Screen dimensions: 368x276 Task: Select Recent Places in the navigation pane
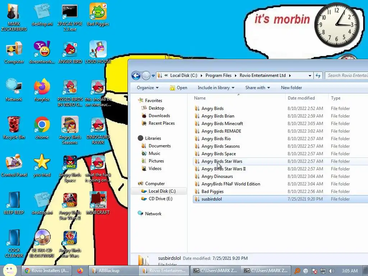[x=161, y=123]
